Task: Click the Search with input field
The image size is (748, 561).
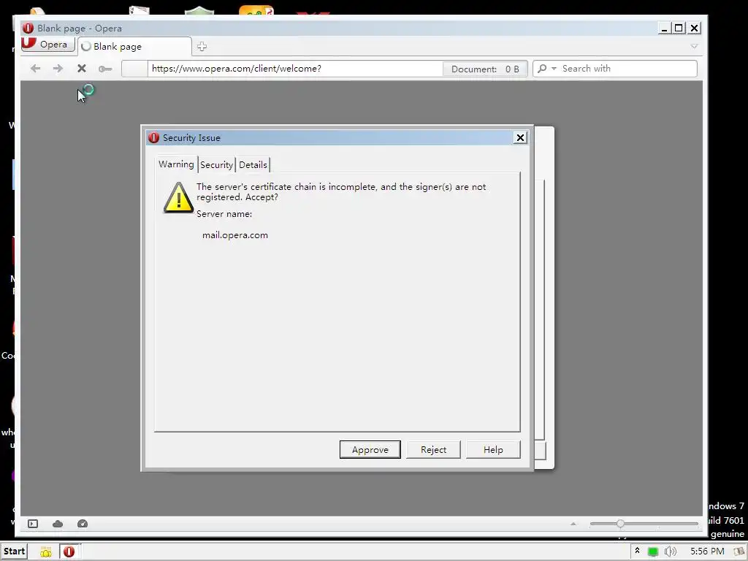Action: coord(627,68)
